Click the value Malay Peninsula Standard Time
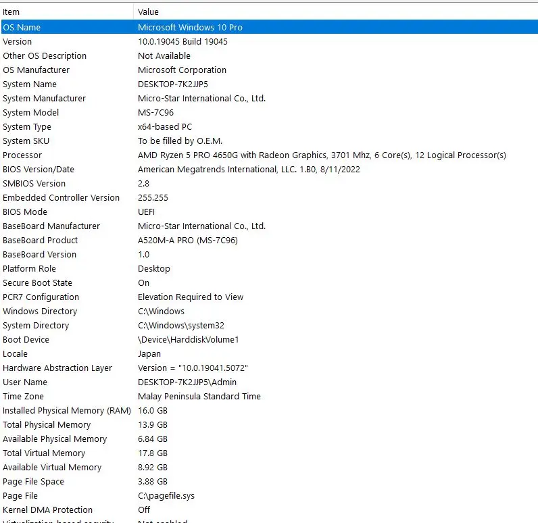Viewport: 538px width, 523px height. point(199,396)
